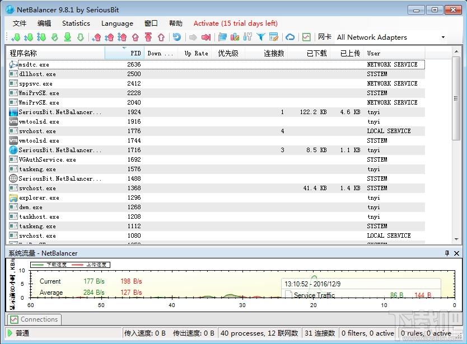Screen dimensions: 467x344
Task: Click the hollow red up arrow outline icon
Action: pos(161,37)
